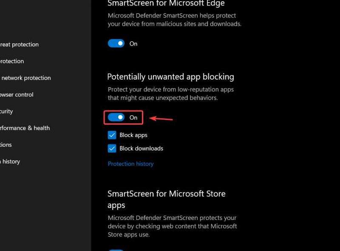Click On label beside Edge SmartScreen toggle
Viewport: 340px width, 251px height.
point(133,44)
